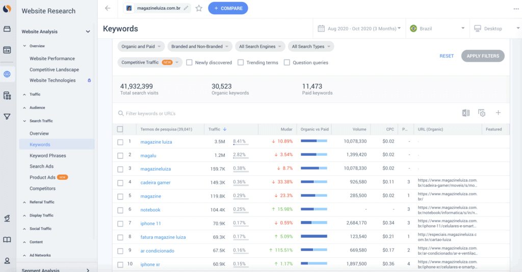Screen dimensions: 522x272
Task: Select the globe Website Research icon
Action: (x=7, y=74)
